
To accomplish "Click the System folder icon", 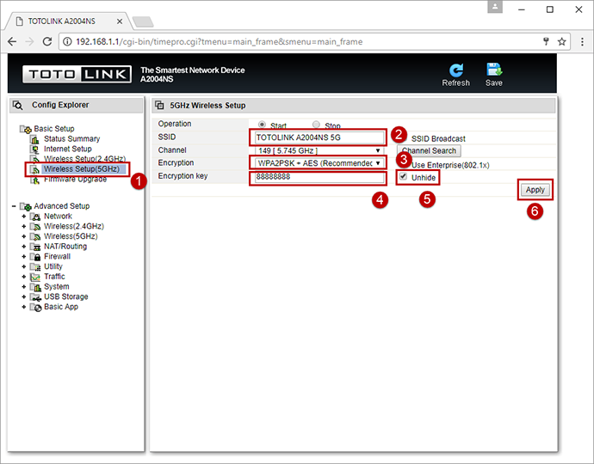I will (x=35, y=287).
